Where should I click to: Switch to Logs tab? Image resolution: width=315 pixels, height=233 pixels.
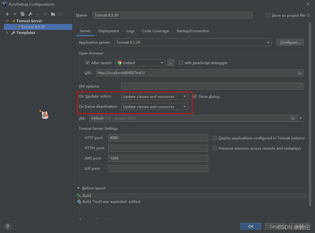point(131,31)
